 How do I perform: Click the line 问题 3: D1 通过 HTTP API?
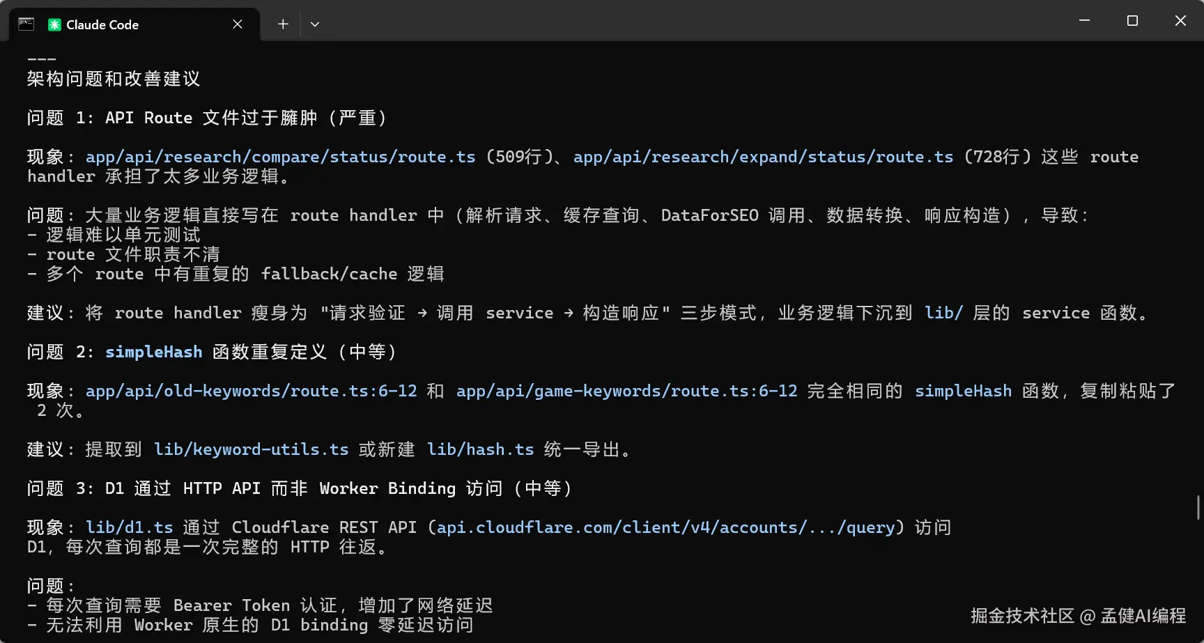tap(300, 488)
